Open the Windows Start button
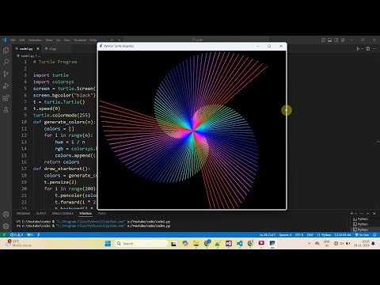This screenshot has height=285, width=380. click(108, 243)
